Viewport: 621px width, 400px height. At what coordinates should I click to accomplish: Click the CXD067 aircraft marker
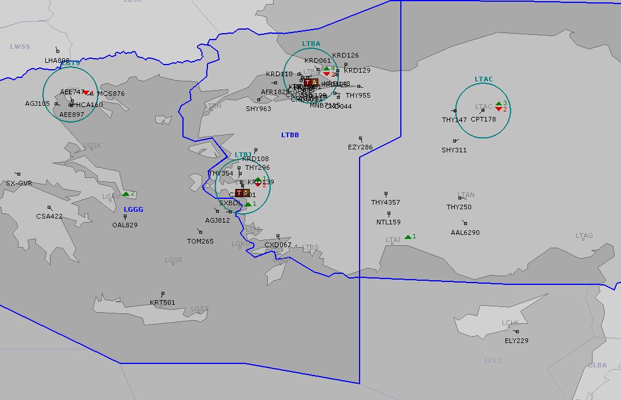278,236
